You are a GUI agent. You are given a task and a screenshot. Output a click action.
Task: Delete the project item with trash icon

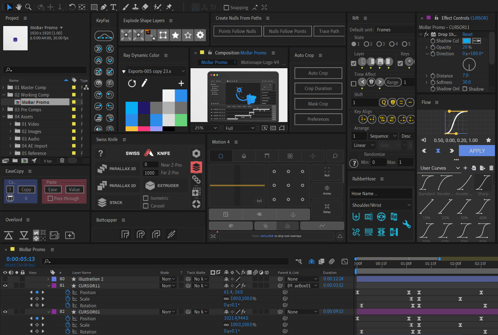(x=62, y=160)
